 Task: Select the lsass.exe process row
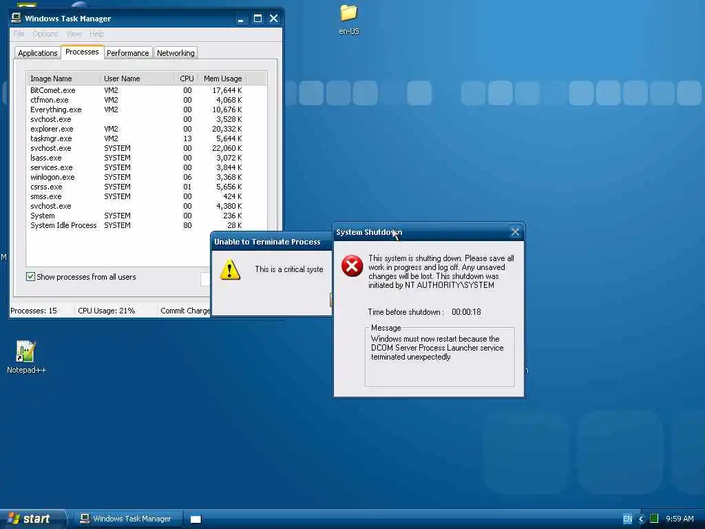(136, 158)
